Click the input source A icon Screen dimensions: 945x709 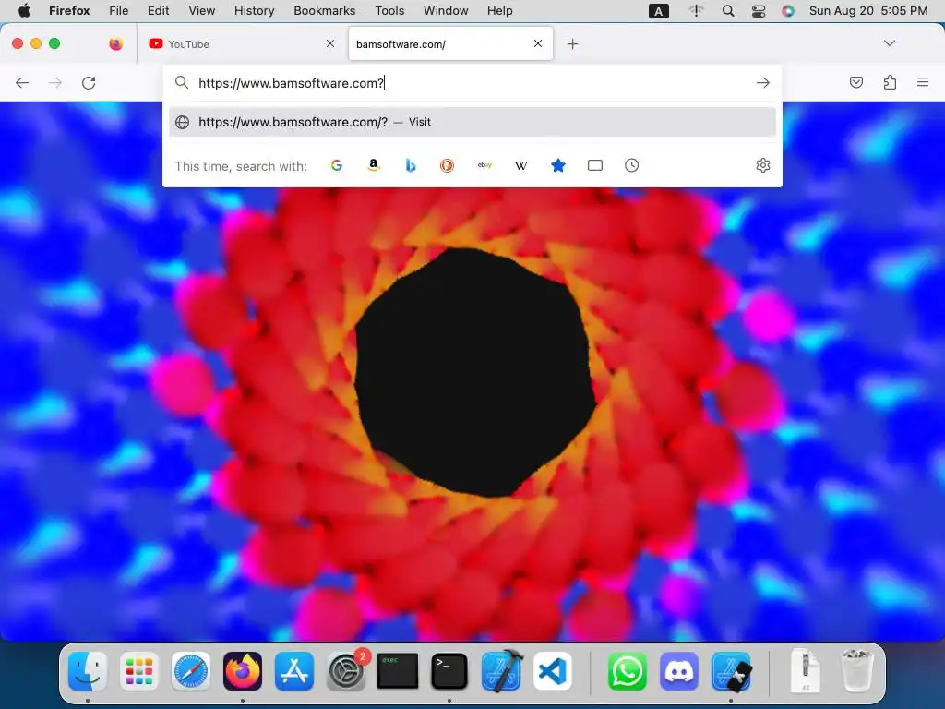(x=658, y=11)
